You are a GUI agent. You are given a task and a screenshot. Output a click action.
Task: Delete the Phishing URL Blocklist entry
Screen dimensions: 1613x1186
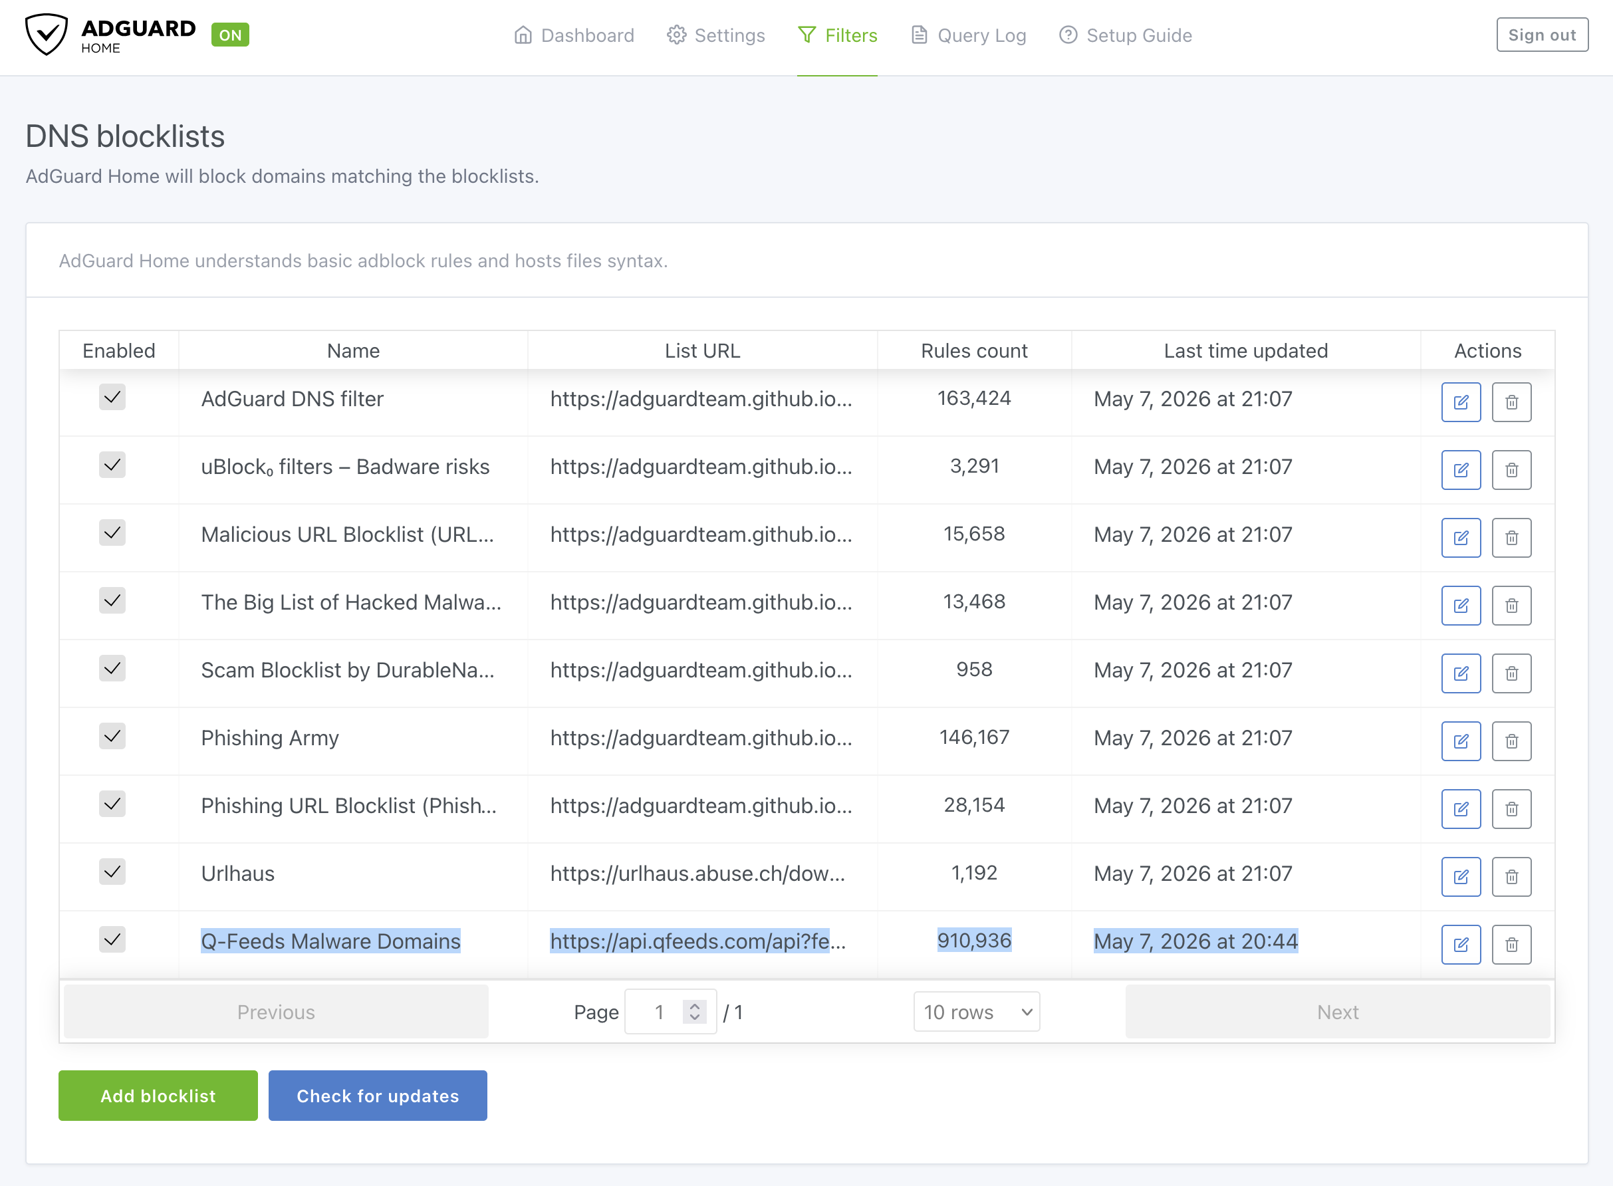coord(1511,809)
